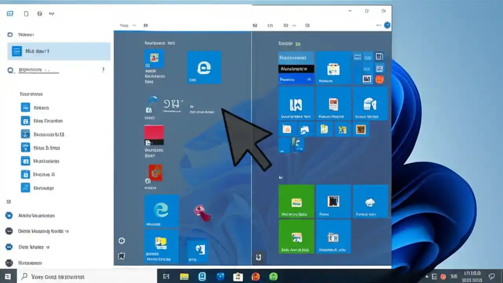Select the highlighted app entry at top of sidebar
Screen dimensions: 503x283
point(59,51)
